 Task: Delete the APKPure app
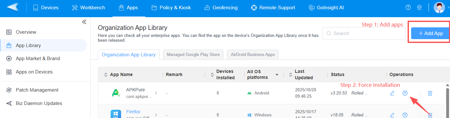point(430,93)
